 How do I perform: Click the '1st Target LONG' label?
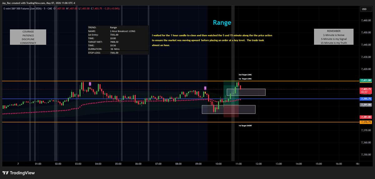245,79
